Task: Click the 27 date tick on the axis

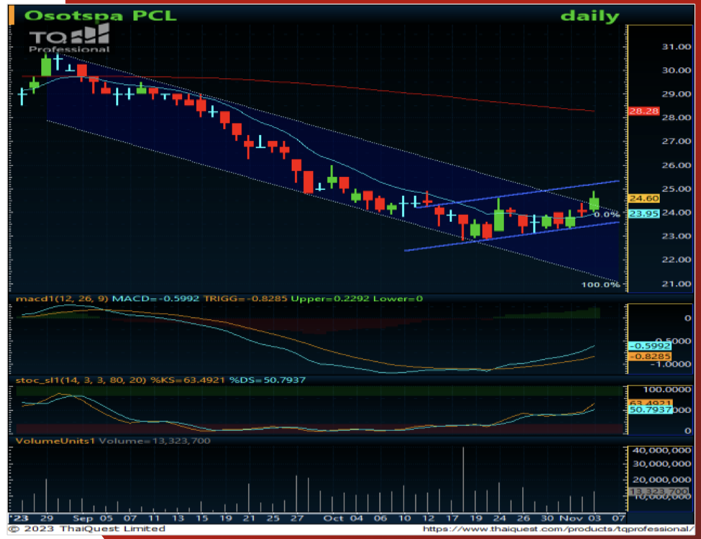Action: (x=297, y=518)
